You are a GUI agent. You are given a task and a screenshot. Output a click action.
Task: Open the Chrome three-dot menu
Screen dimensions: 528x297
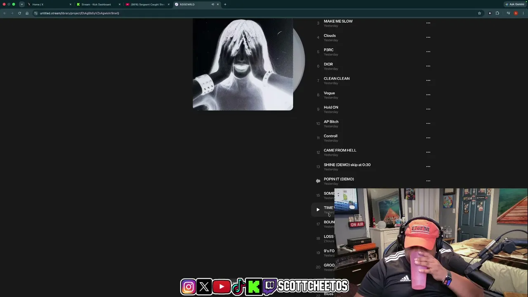tap(523, 13)
